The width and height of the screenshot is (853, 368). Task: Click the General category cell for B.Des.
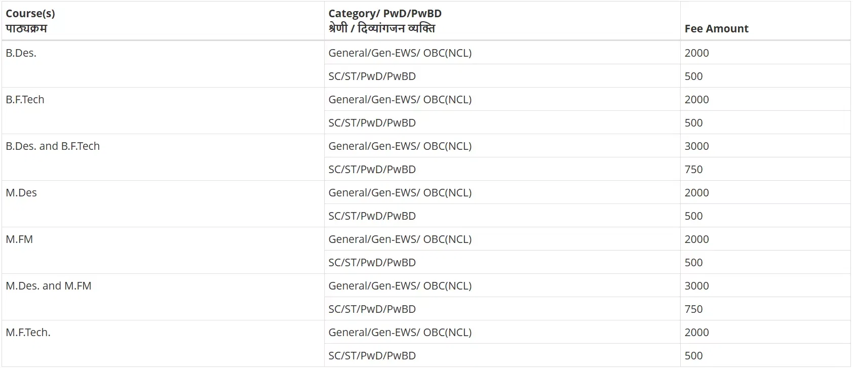click(x=400, y=53)
